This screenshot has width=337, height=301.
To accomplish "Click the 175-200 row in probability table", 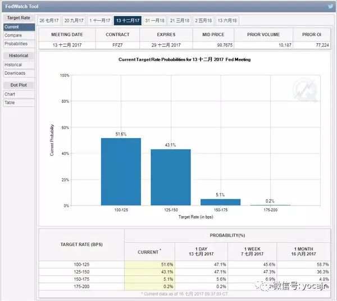I will tap(184, 286).
